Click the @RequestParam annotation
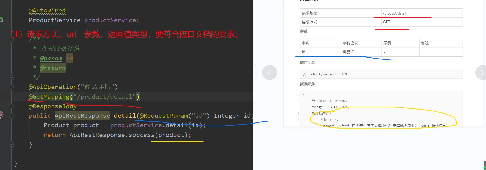Viewport: 486px width, 170px height. tap(164, 116)
